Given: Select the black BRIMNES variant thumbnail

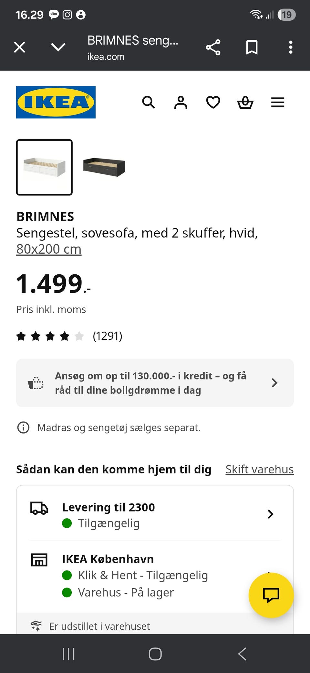Looking at the screenshot, I should 104,167.
